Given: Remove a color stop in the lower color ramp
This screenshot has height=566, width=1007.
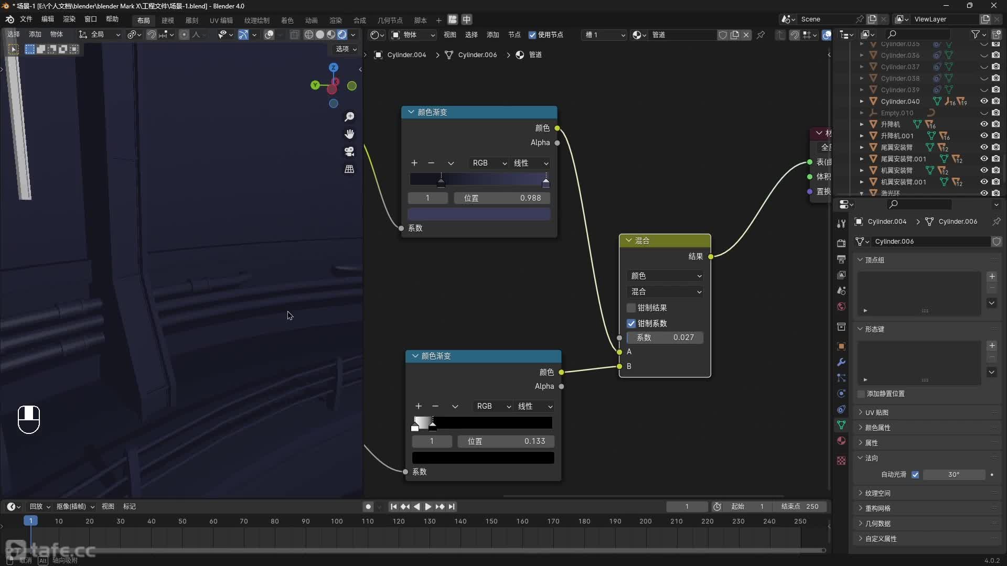Looking at the screenshot, I should 435,406.
